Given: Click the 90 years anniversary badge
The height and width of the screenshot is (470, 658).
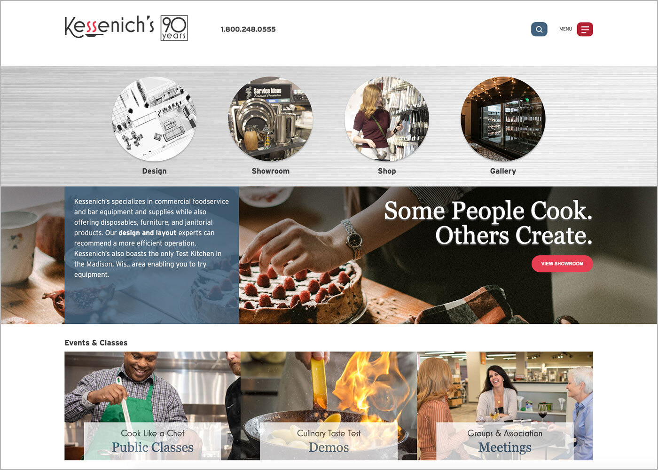Looking at the screenshot, I should (x=174, y=28).
